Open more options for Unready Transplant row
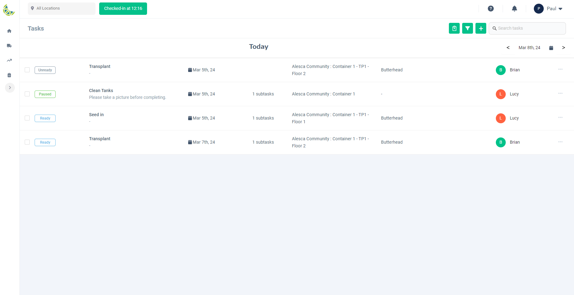This screenshot has width=574, height=295. point(560,69)
